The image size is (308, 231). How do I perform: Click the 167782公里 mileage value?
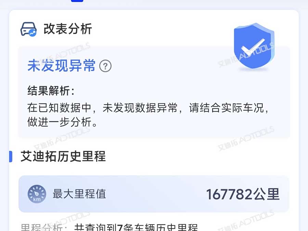(x=243, y=194)
